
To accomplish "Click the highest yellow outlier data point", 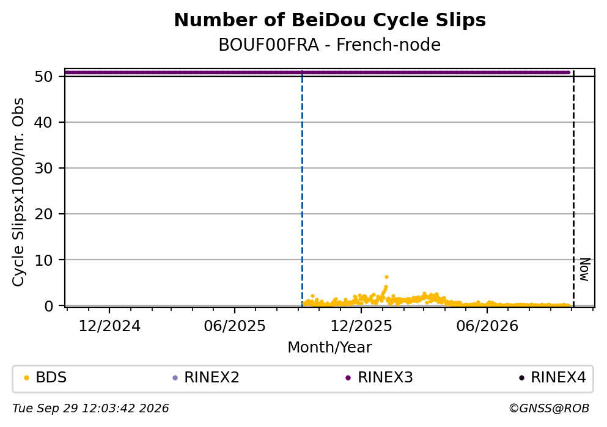I will coord(386,277).
